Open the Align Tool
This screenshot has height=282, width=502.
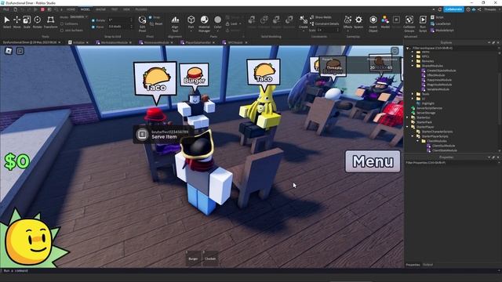175,23
